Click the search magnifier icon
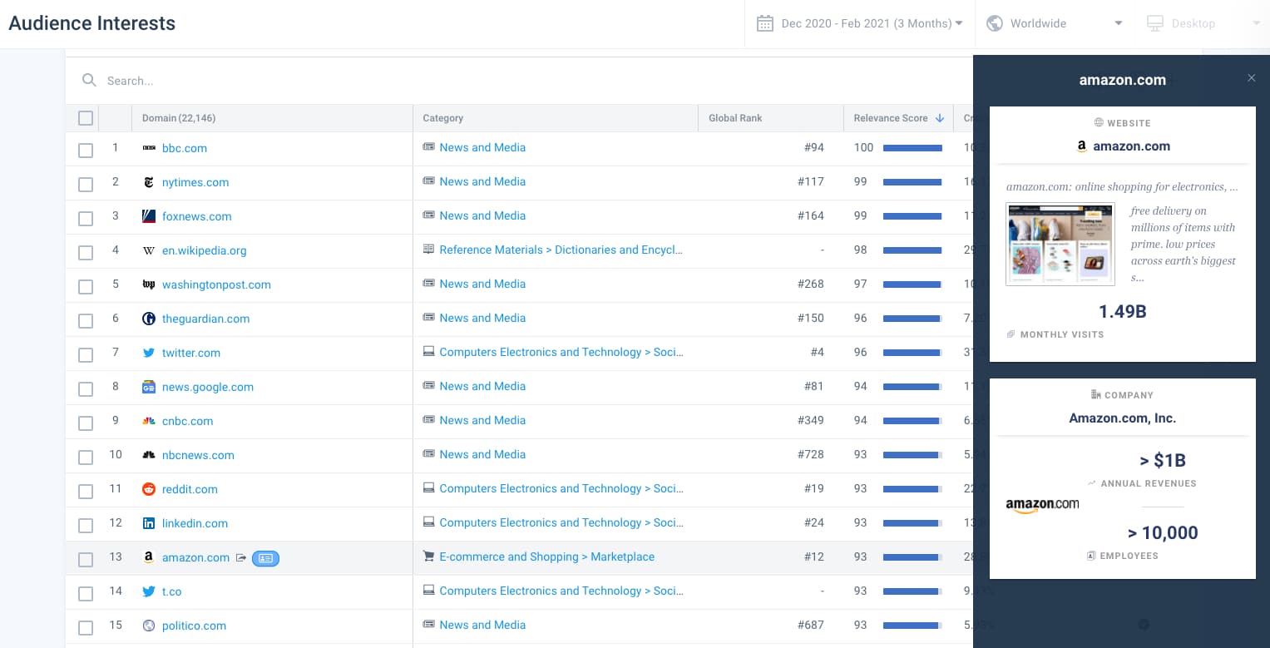The width and height of the screenshot is (1270, 648). tap(89, 81)
